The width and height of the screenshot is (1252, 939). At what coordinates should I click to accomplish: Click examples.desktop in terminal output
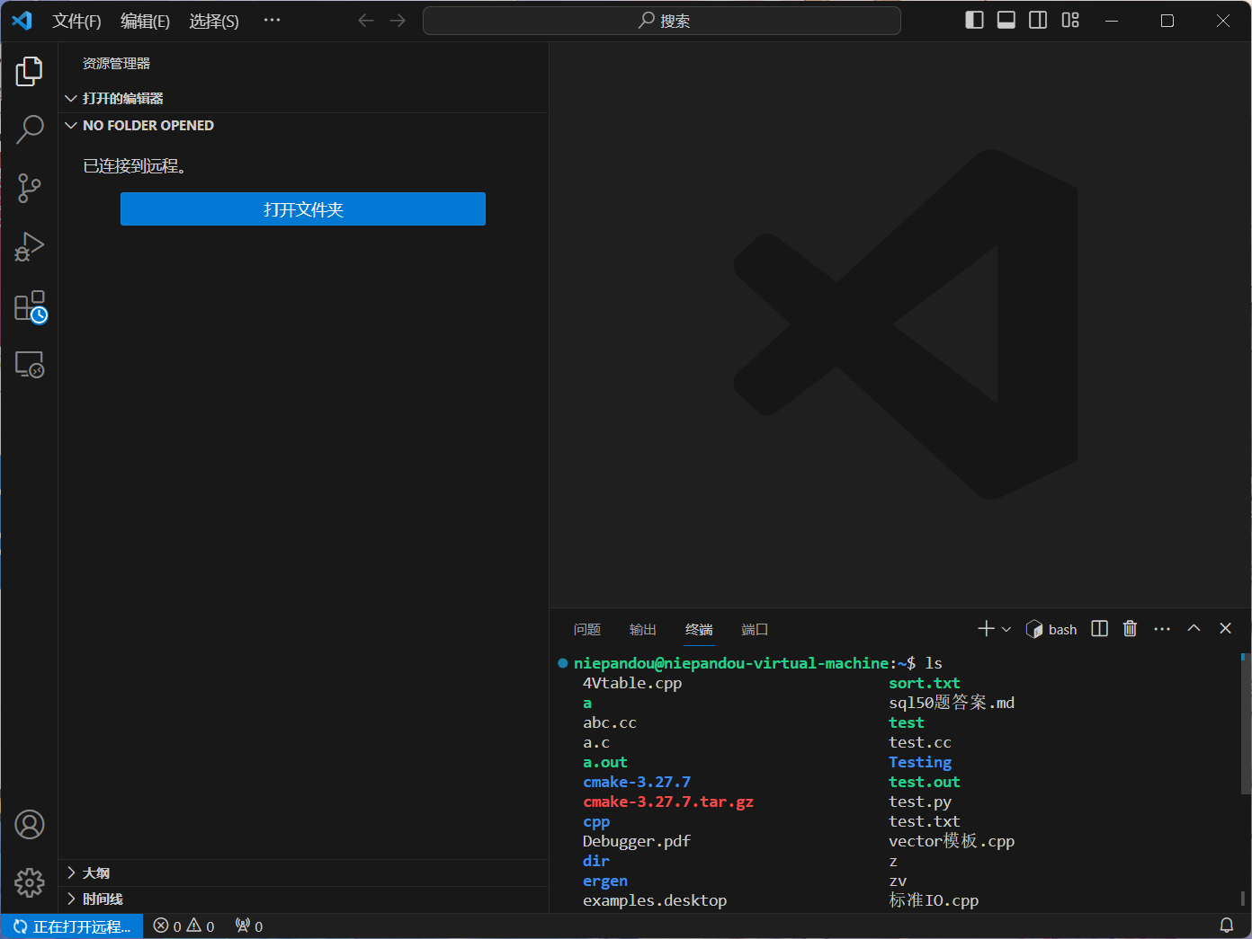655,901
